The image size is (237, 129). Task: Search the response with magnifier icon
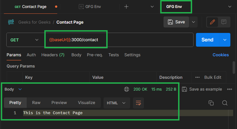(225, 103)
